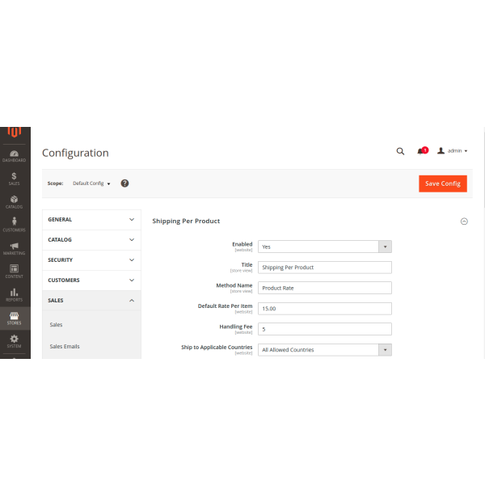Open the Sales dollar icon in sidebar

[14, 178]
